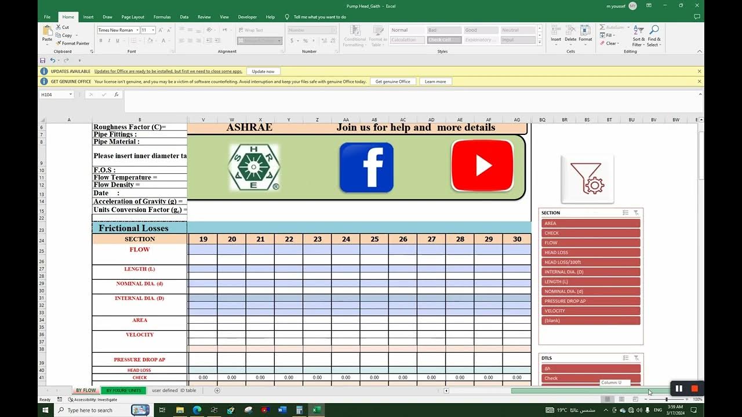Click the Accessibility: Investigate status
This screenshot has height=417, width=742.
[x=93, y=400]
